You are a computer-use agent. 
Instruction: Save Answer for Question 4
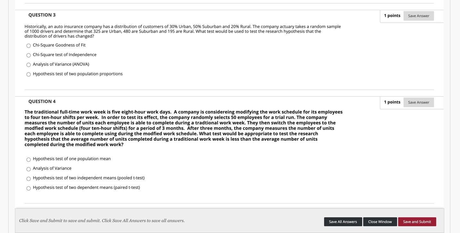click(419, 102)
